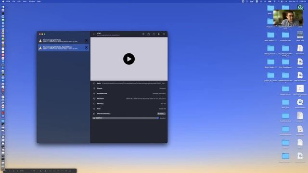Click the UTM logo icon beside NeuroimagingMethods
The image size is (308, 173).
pyautogui.click(x=40, y=41)
